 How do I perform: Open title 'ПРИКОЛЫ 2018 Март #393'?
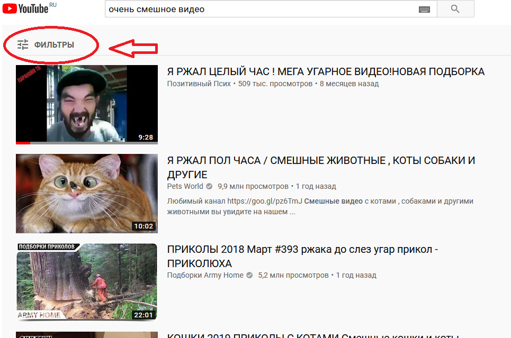302,256
